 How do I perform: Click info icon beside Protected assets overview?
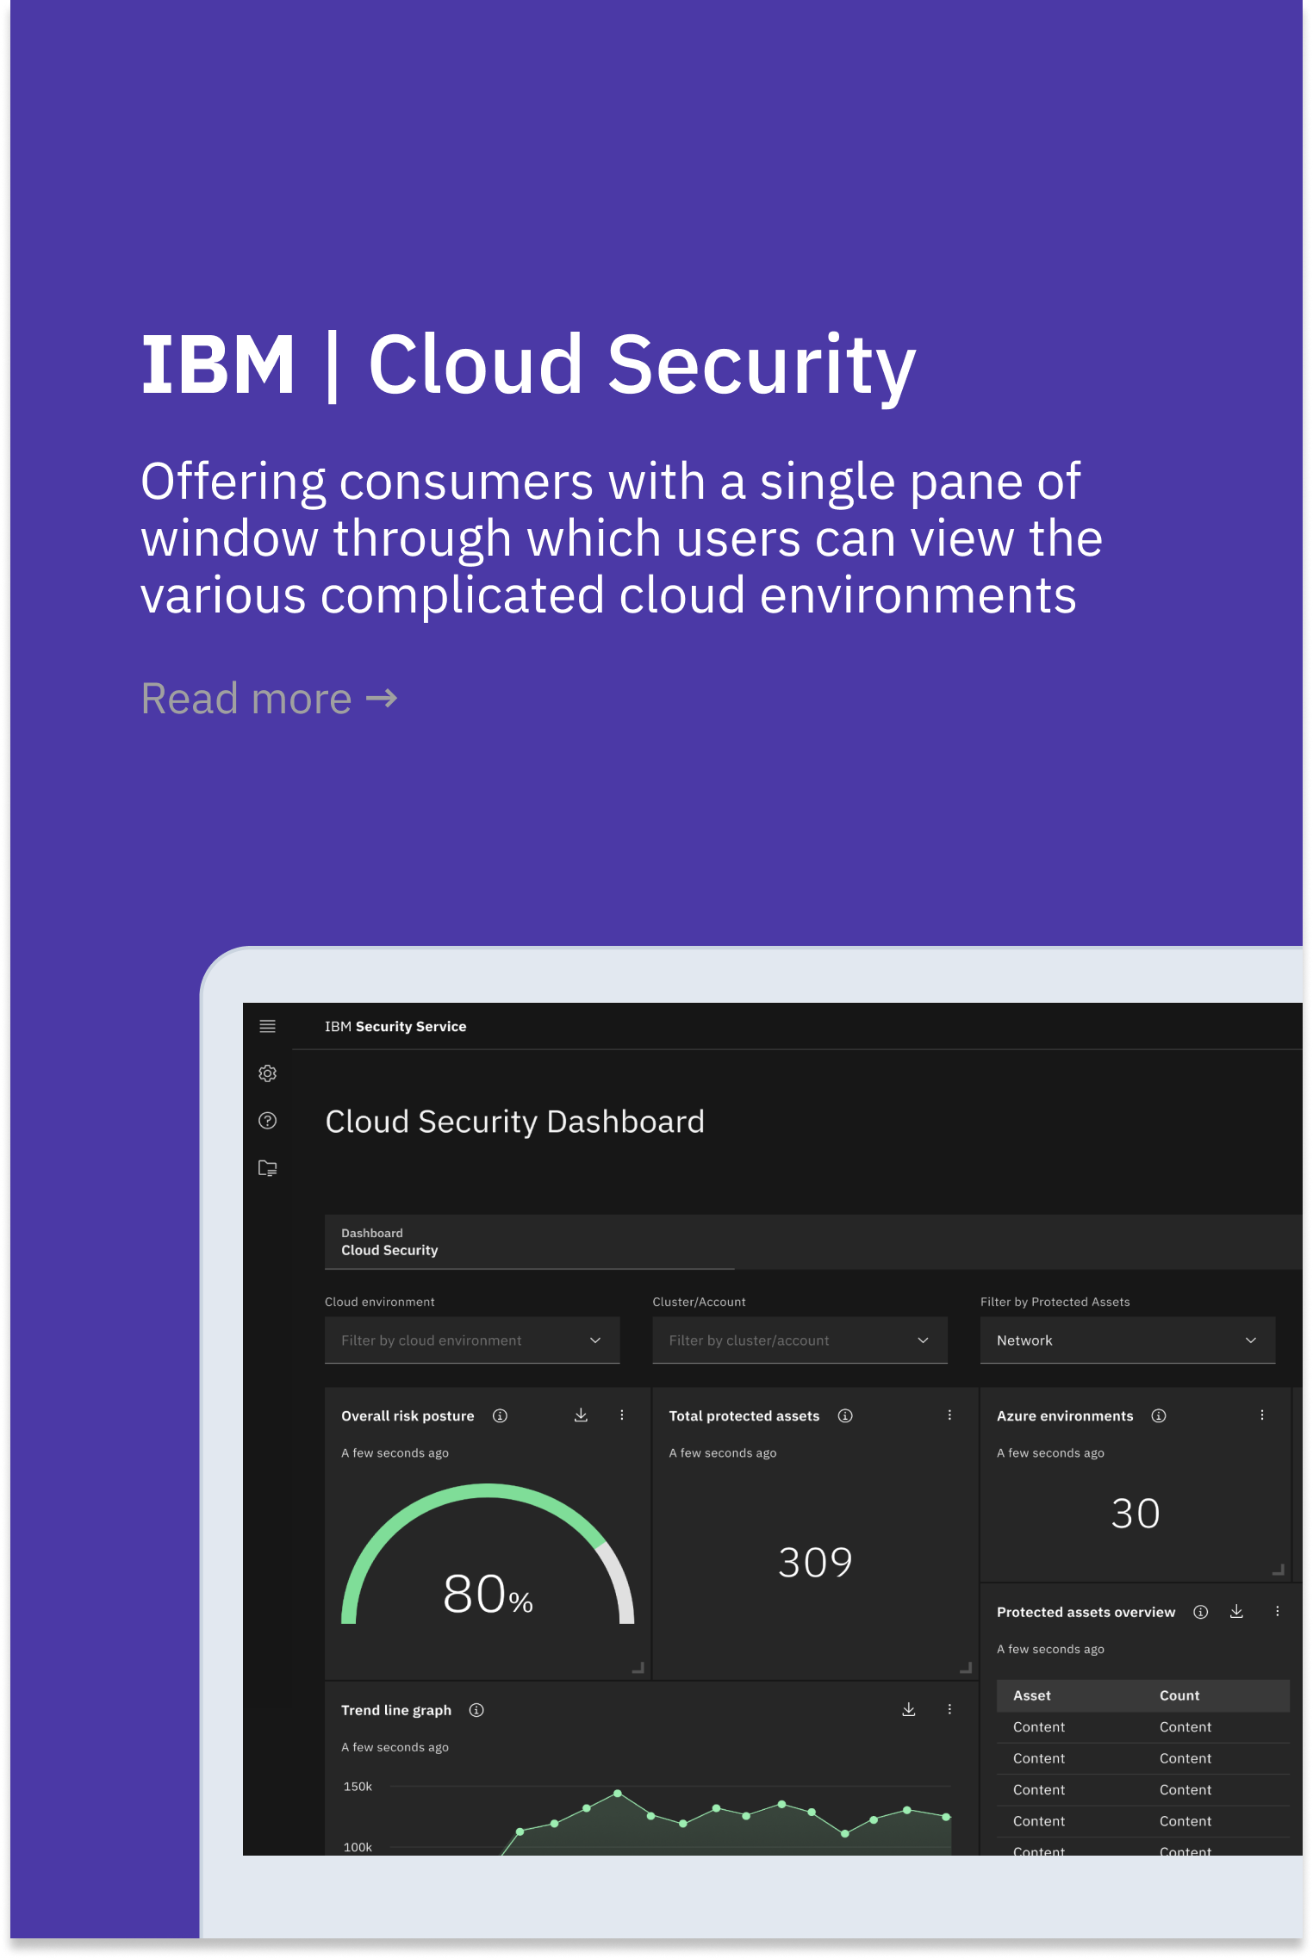pyautogui.click(x=1200, y=1612)
